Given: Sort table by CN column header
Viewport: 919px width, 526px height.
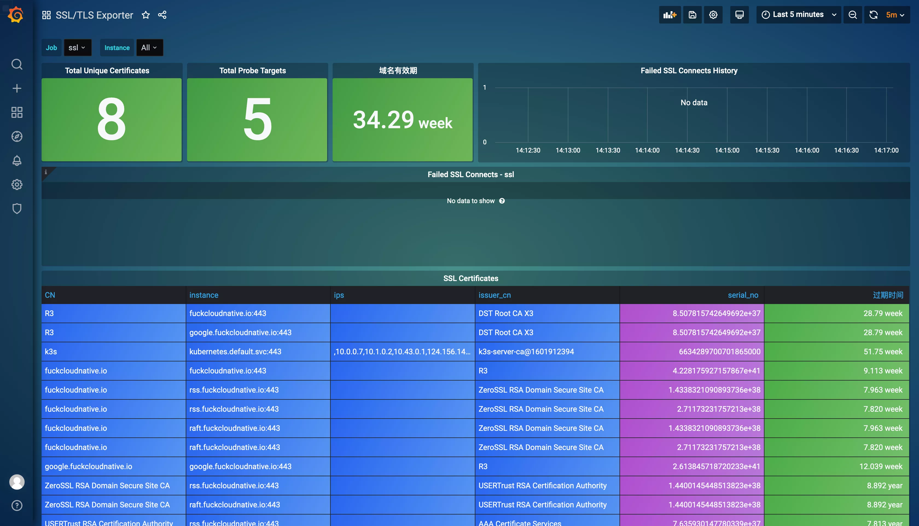Looking at the screenshot, I should tap(50, 295).
